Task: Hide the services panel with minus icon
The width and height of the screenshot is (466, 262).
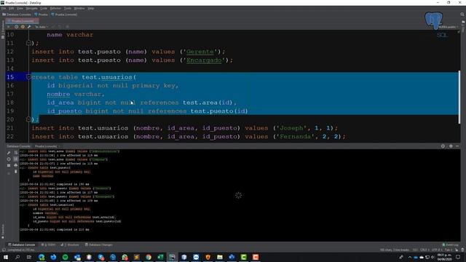Action: click(x=457, y=146)
